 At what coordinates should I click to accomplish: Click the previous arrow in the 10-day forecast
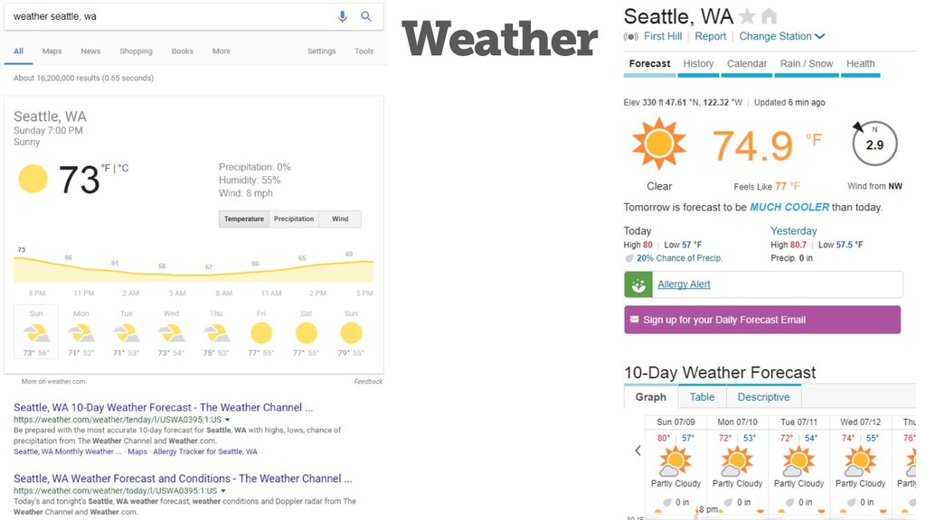point(638,450)
